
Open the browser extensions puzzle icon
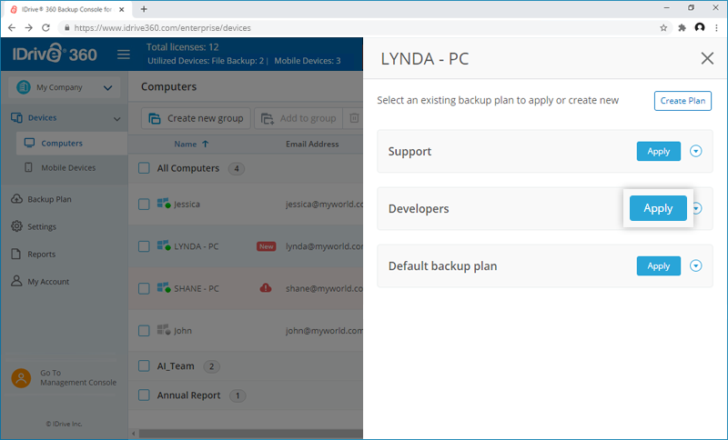682,27
